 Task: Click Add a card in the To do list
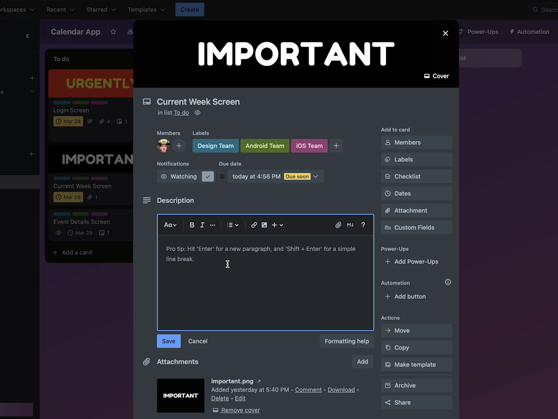pos(73,252)
